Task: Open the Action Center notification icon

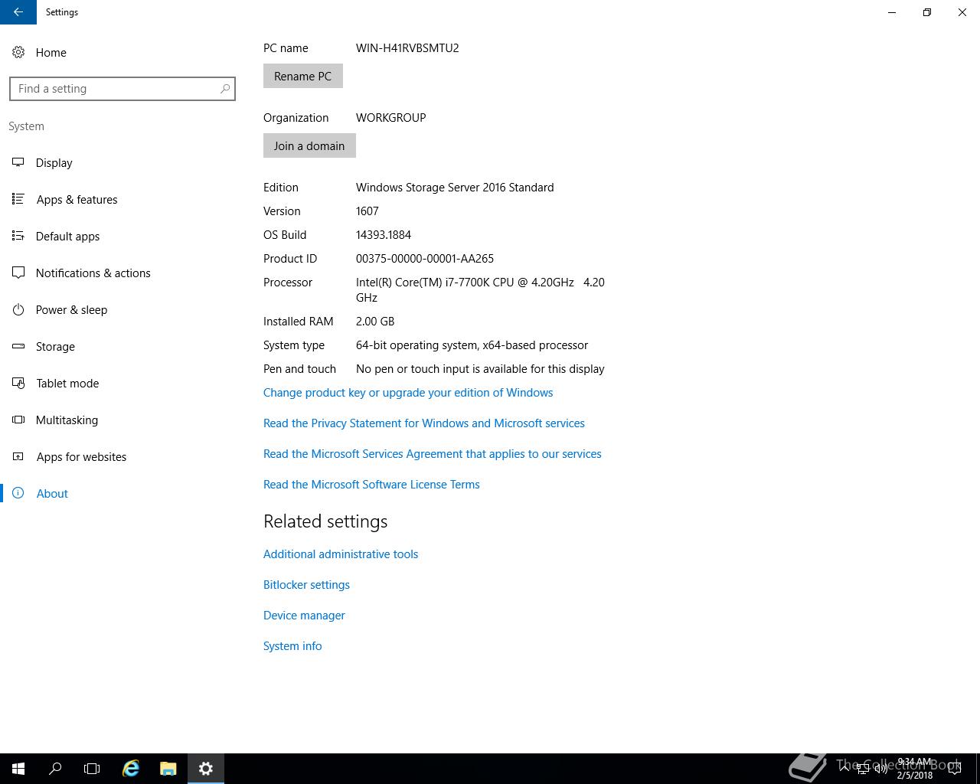Action: 954,769
